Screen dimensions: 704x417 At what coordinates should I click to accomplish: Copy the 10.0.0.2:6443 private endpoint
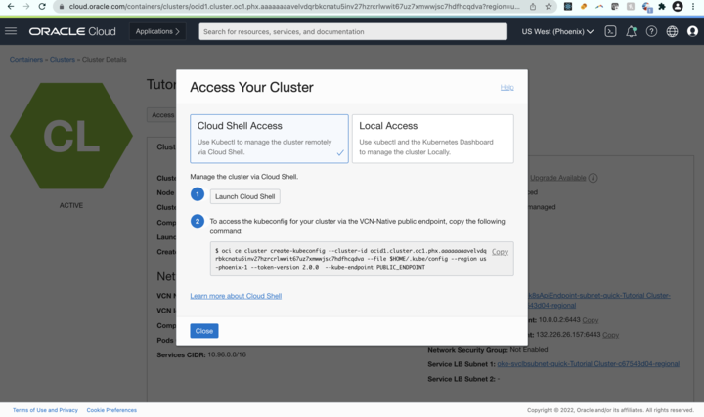591,320
